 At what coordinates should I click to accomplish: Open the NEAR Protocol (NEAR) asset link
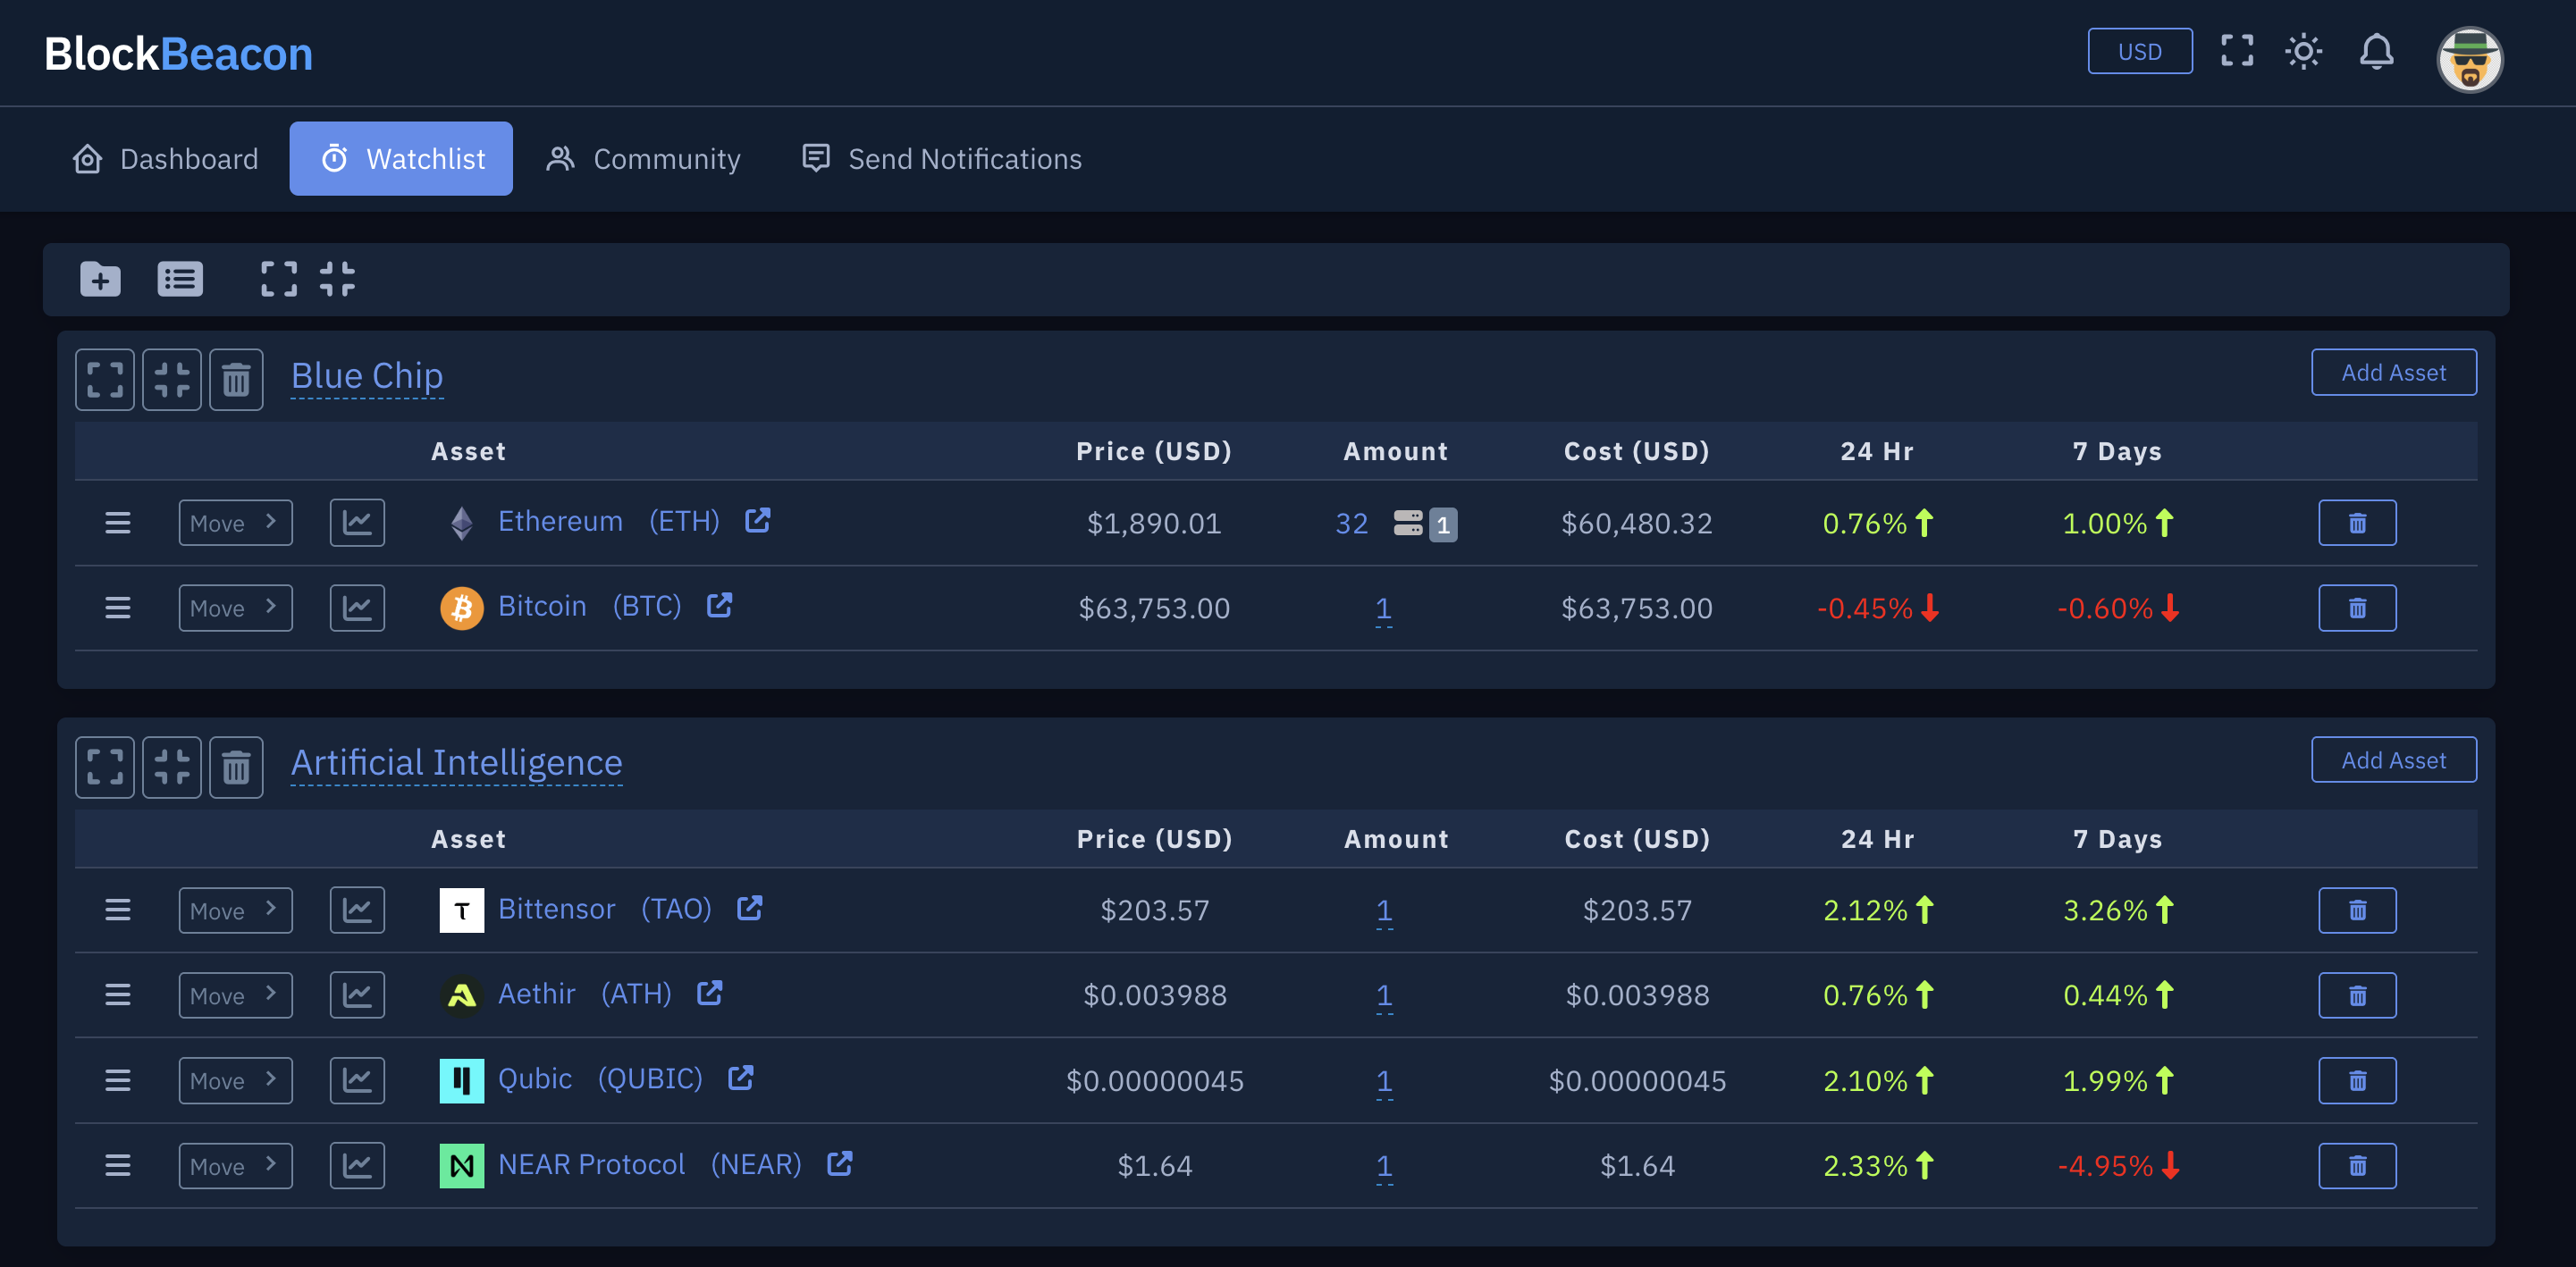point(650,1164)
